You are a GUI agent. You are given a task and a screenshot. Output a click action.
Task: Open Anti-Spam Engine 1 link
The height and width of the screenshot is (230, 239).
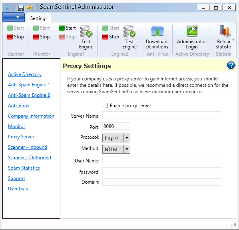tap(29, 85)
